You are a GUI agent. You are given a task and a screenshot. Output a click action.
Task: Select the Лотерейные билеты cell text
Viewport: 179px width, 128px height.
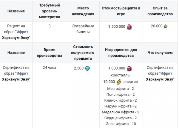83,29
